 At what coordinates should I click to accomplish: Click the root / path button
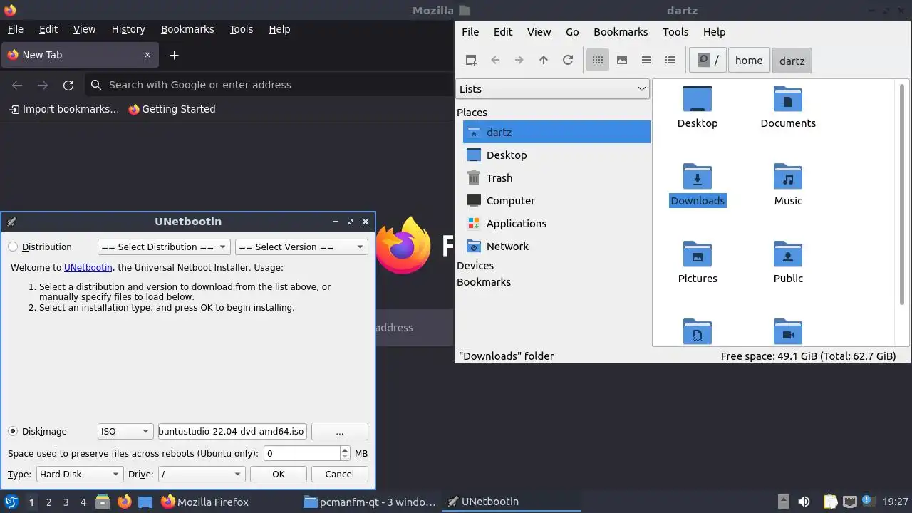[x=708, y=61]
